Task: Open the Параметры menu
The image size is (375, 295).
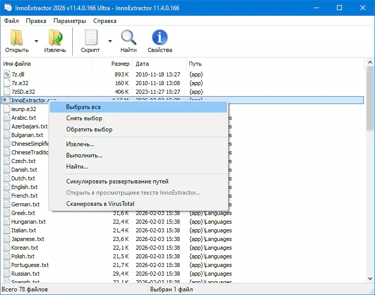Action: 70,21
